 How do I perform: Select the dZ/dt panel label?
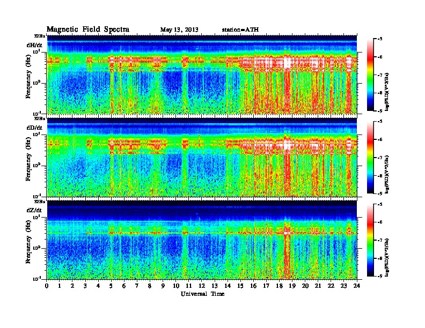(34, 210)
